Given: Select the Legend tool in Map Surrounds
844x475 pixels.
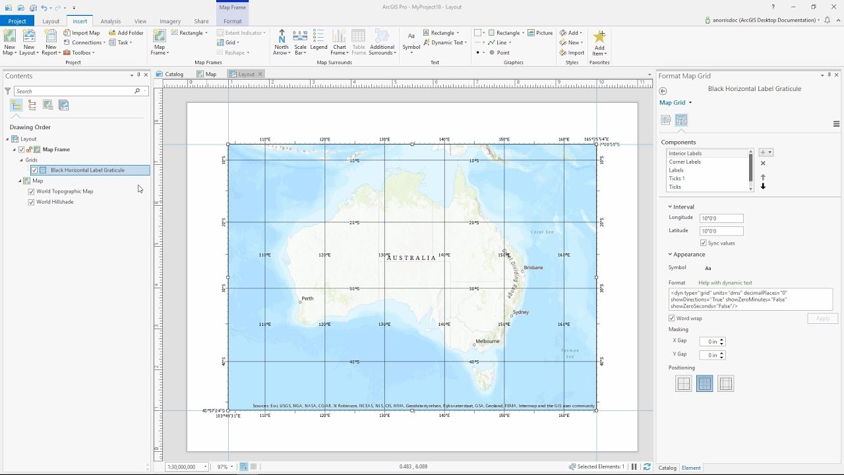Looking at the screenshot, I should pyautogui.click(x=318, y=40).
